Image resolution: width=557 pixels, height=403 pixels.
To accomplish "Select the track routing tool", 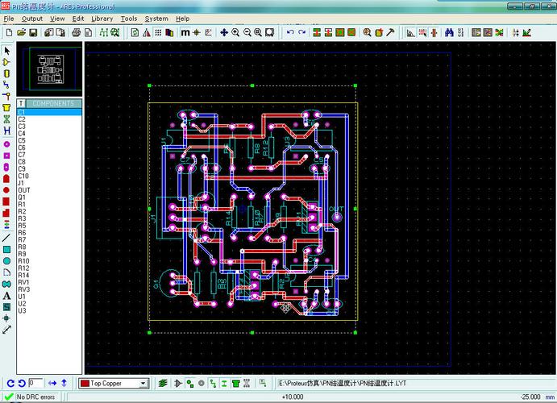I will 6,85.
